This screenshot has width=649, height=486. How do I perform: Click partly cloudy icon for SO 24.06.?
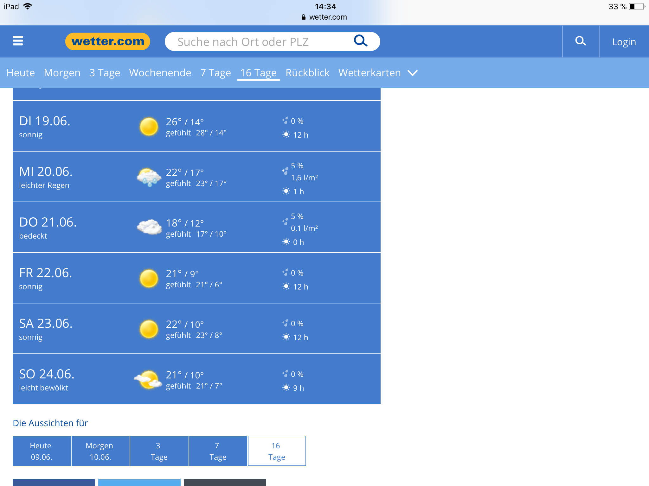[x=148, y=380]
